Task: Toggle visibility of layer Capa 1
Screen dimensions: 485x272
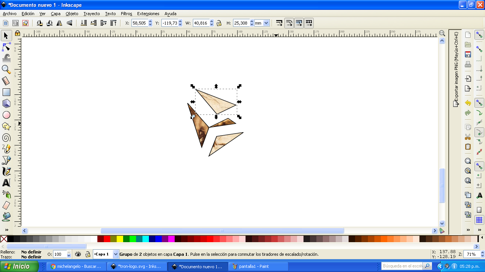Action: (x=78, y=254)
